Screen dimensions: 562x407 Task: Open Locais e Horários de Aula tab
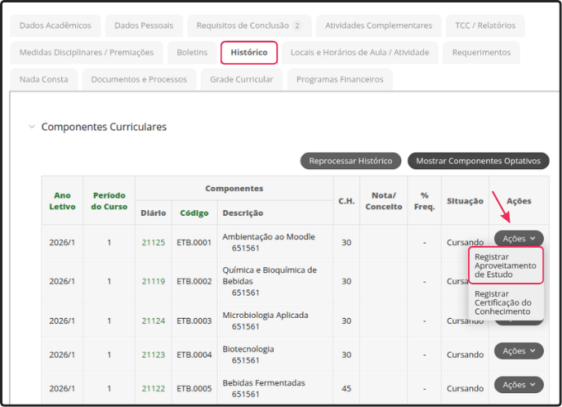click(x=360, y=52)
